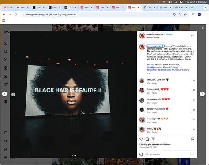Open Instagram Home from the sidebar

(x=6, y=43)
